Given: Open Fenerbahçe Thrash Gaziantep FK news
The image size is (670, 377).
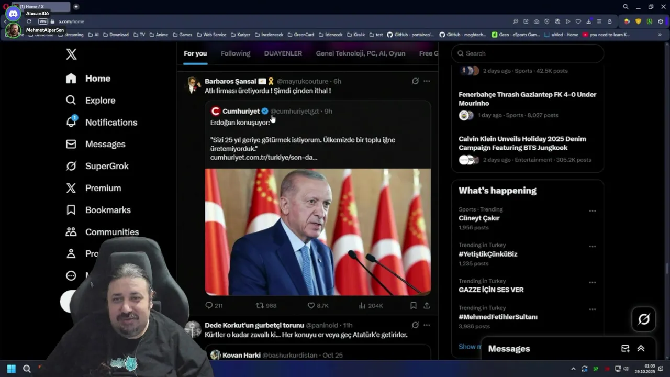Looking at the screenshot, I should (x=528, y=105).
